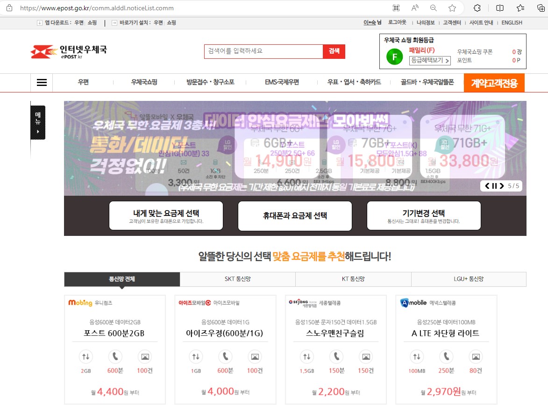Open 포스트 600분2GB plan title

tap(114, 333)
